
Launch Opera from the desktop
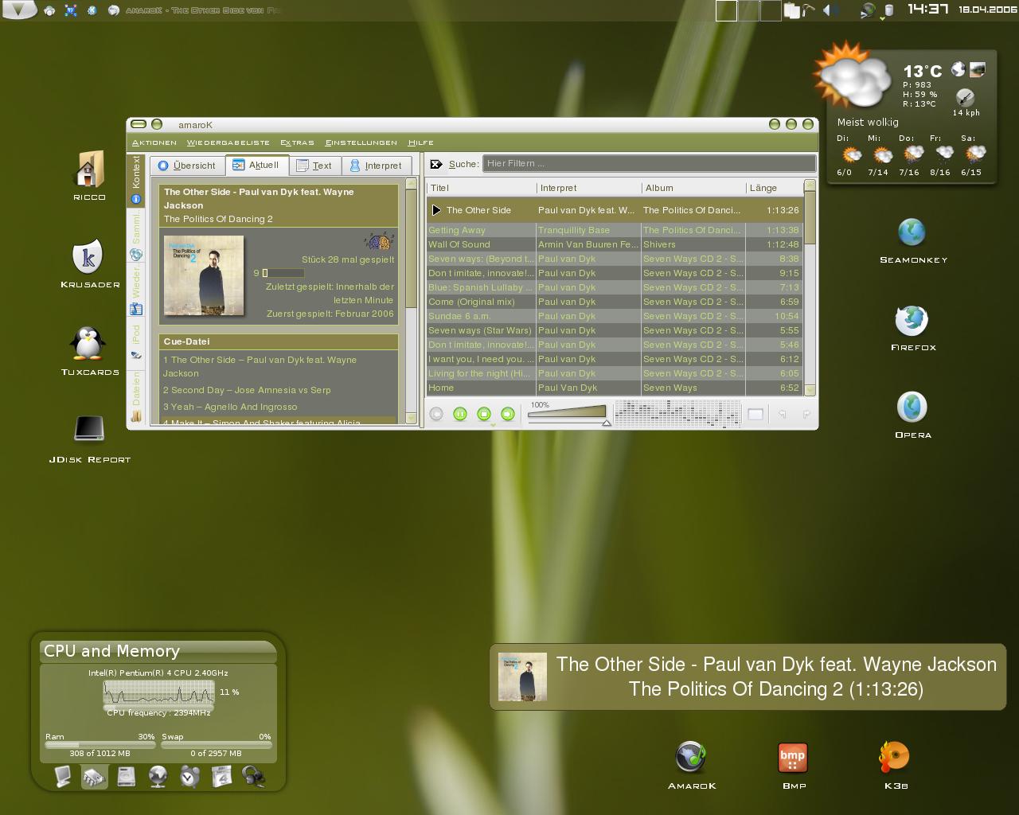[x=912, y=415]
